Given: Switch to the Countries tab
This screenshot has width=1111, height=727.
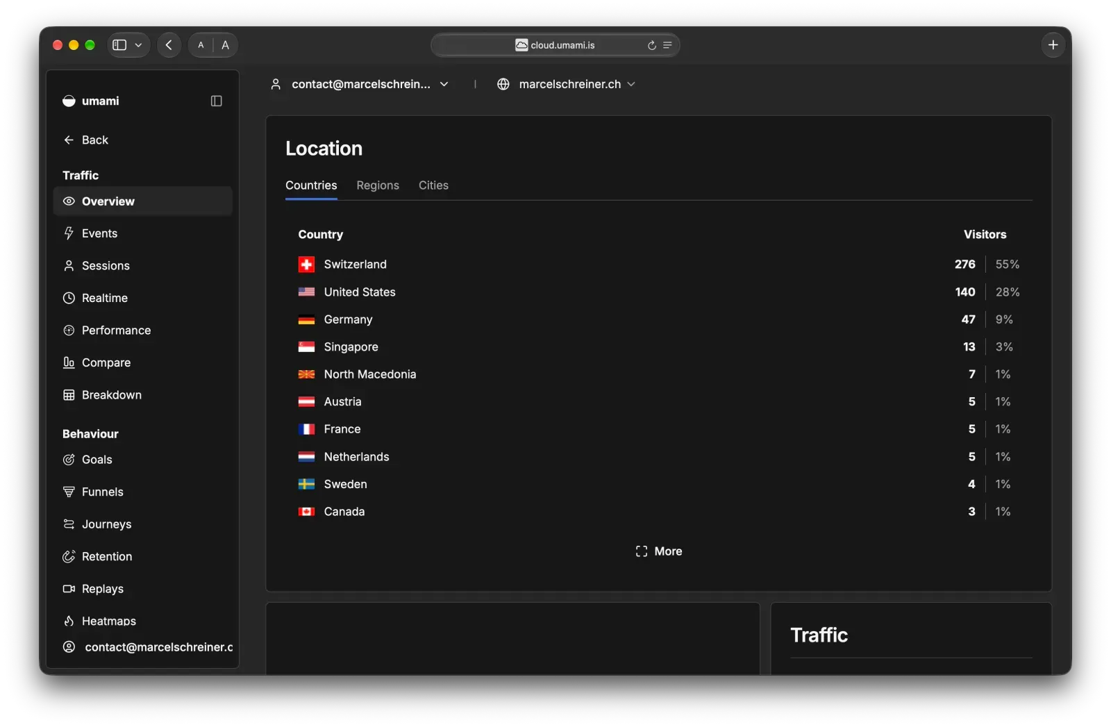Looking at the screenshot, I should (311, 185).
